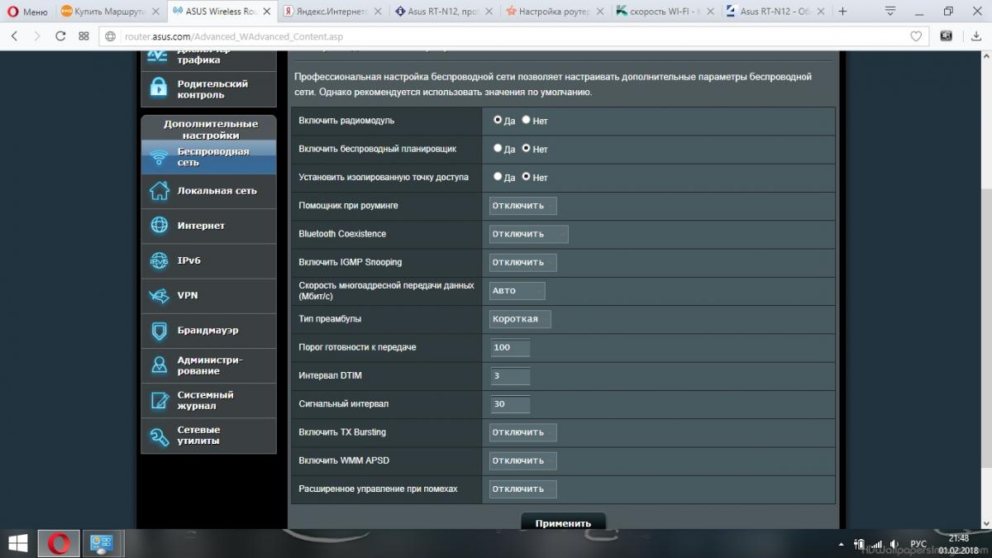
Task: Open Брандмауэр settings
Action: (208, 331)
